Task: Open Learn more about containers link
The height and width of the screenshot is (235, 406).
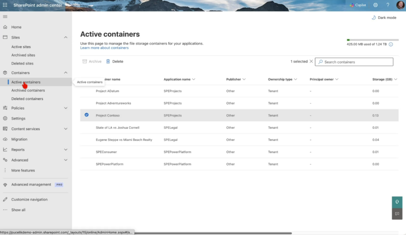Action: 104,48
